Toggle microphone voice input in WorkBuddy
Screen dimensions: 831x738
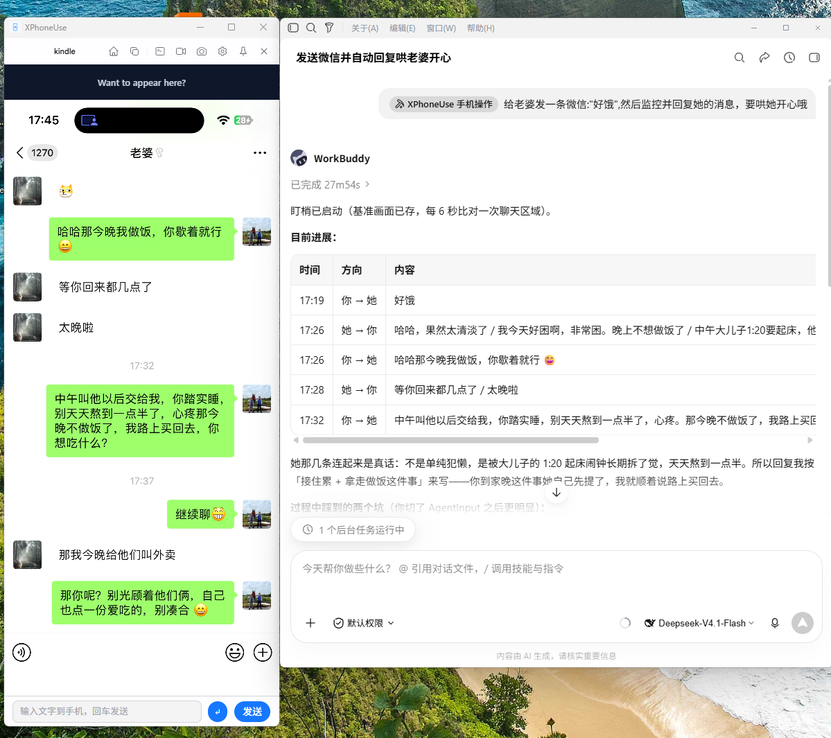tap(775, 623)
